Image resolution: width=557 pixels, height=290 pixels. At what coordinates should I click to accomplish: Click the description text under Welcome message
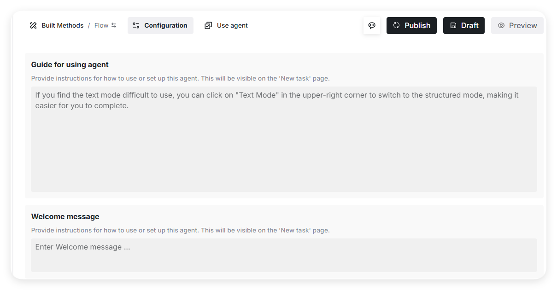tap(180, 230)
